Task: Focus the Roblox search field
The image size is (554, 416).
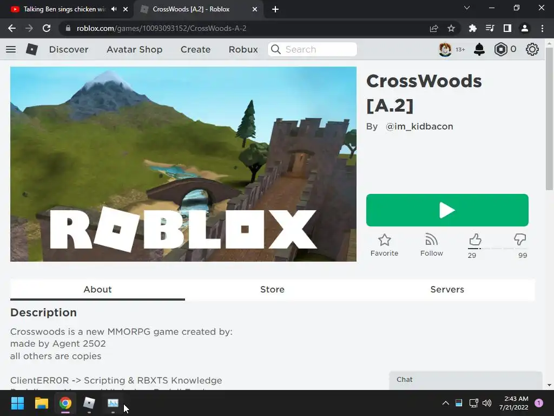Action: coord(313,49)
